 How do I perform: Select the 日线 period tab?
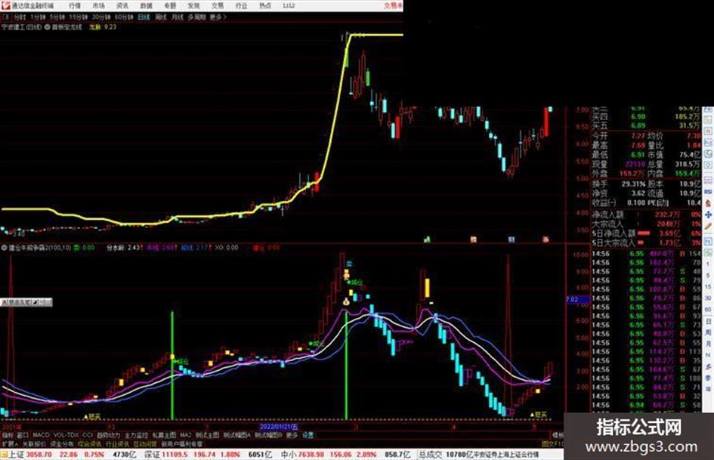point(144,17)
